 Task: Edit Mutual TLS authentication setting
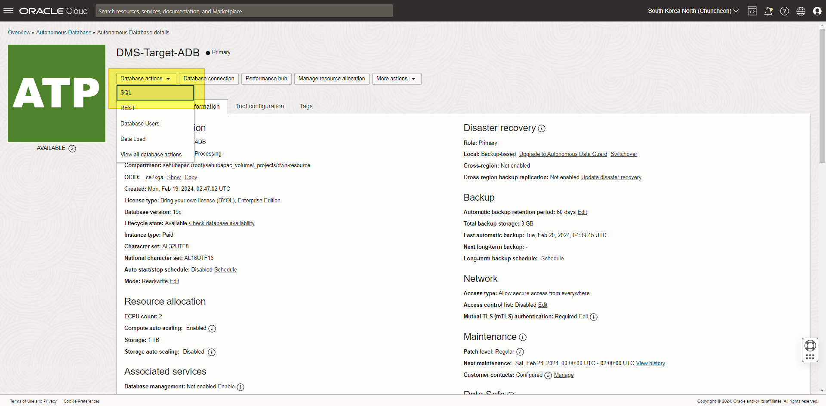click(x=583, y=317)
